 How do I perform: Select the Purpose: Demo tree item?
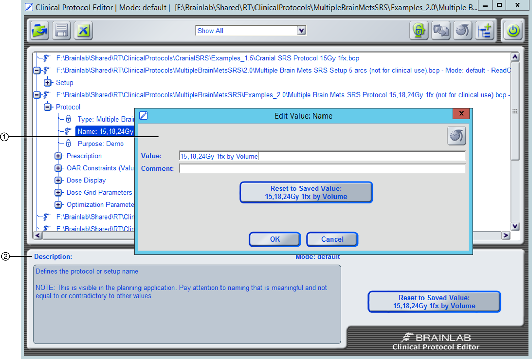pos(101,144)
